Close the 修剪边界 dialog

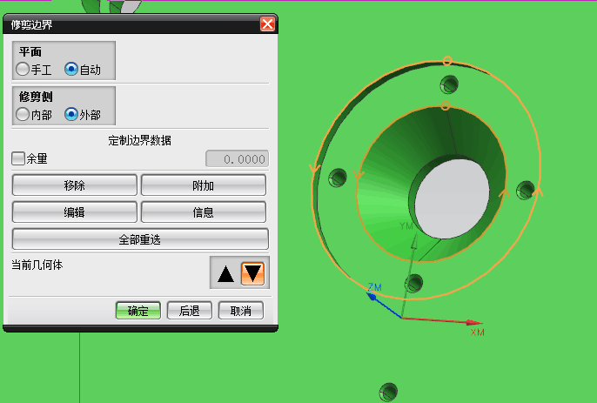tap(268, 24)
